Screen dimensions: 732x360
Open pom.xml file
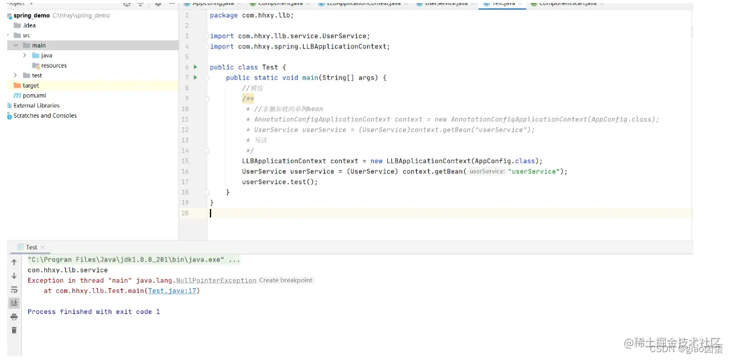point(30,95)
